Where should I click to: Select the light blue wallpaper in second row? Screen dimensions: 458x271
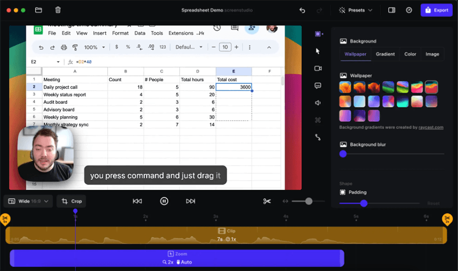pyautogui.click(x=359, y=102)
